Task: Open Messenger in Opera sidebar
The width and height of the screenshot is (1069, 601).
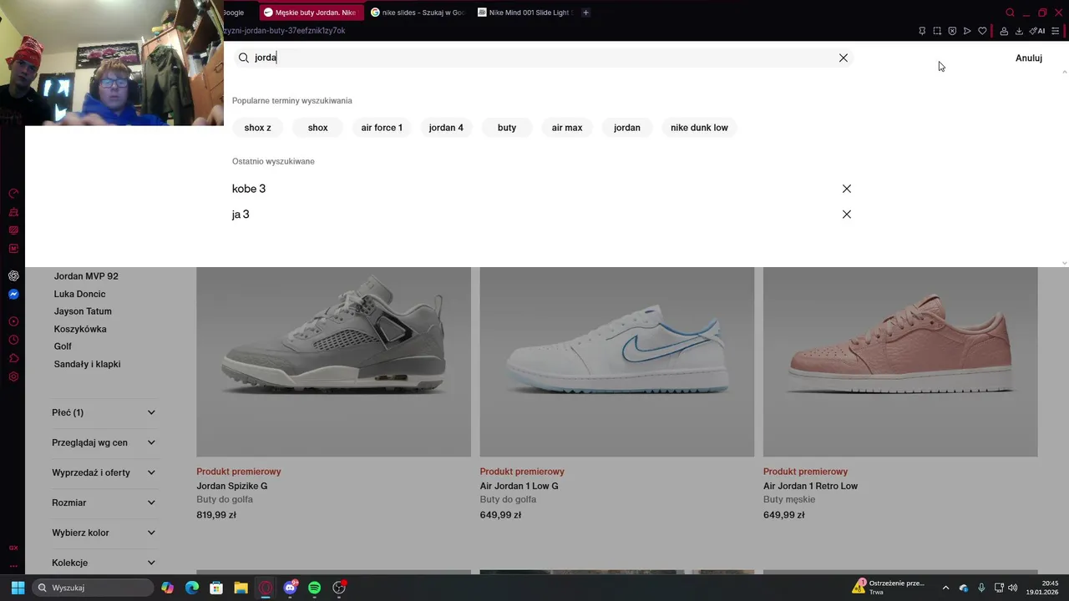Action: point(13,294)
